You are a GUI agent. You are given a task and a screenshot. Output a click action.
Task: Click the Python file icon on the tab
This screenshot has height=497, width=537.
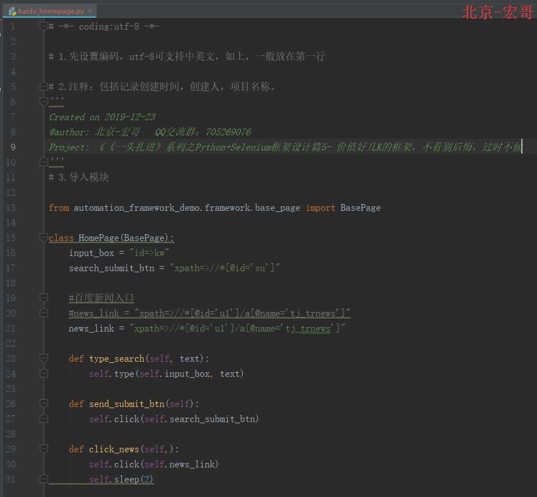click(13, 11)
